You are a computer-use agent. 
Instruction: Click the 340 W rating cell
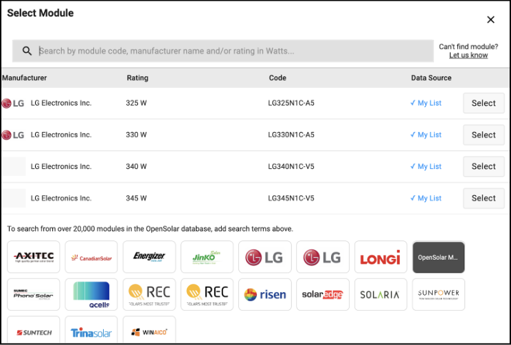click(x=136, y=166)
